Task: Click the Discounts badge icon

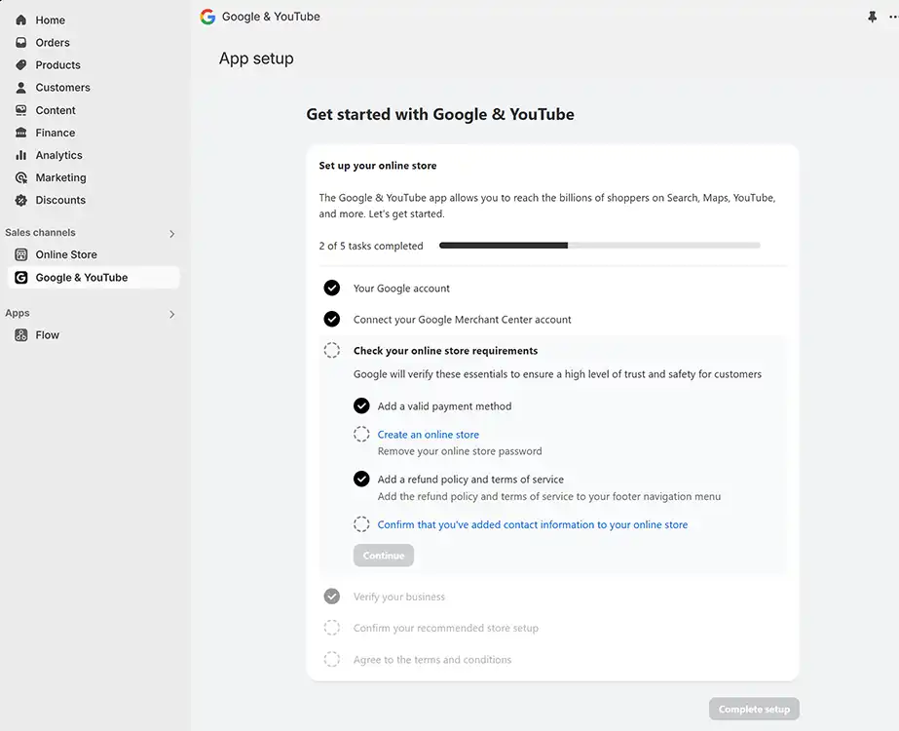Action: coord(21,200)
